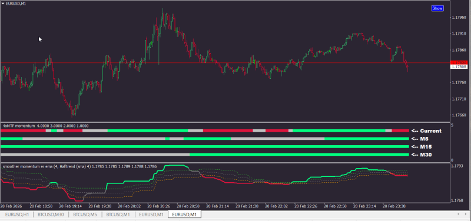
Task: Click the 1.17860 price scale value
Action: 459,50
